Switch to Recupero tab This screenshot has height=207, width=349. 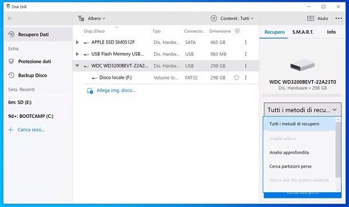point(275,32)
